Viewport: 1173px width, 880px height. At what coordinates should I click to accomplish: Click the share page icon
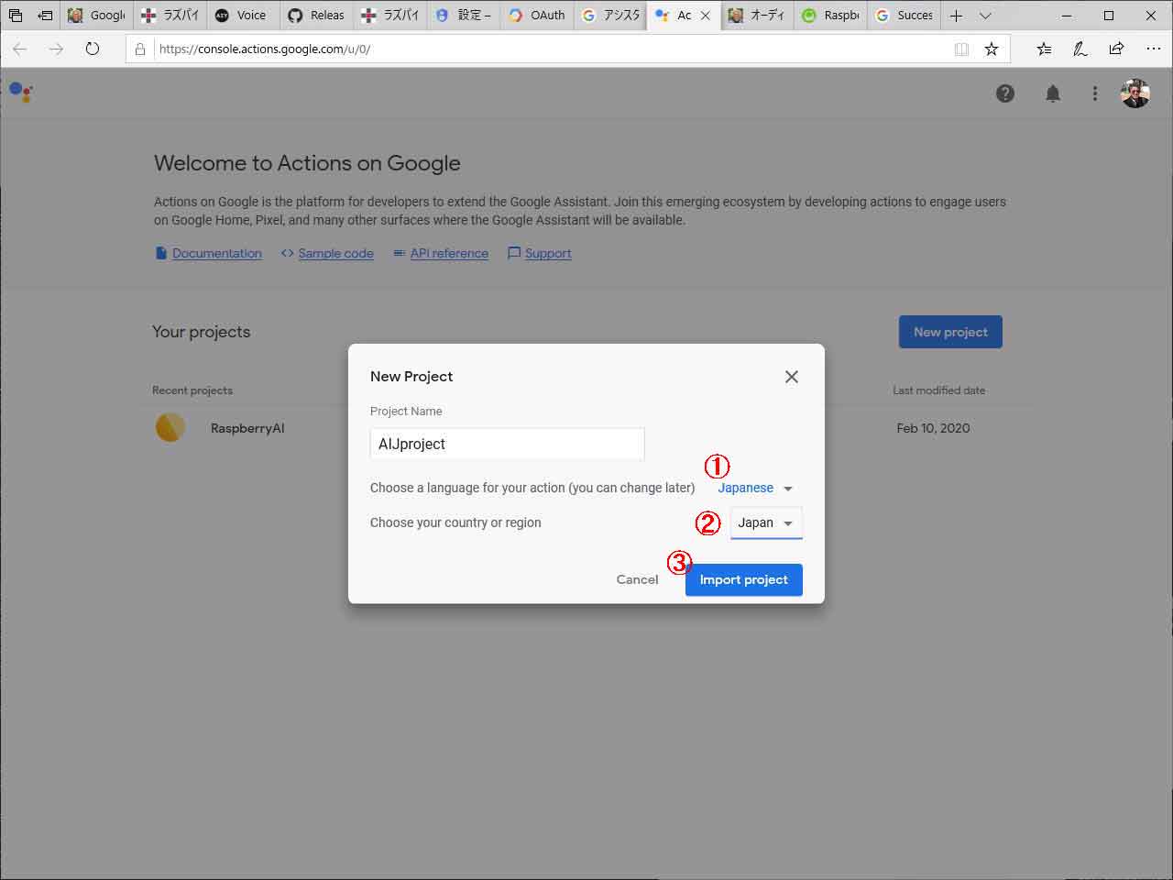pos(1116,49)
